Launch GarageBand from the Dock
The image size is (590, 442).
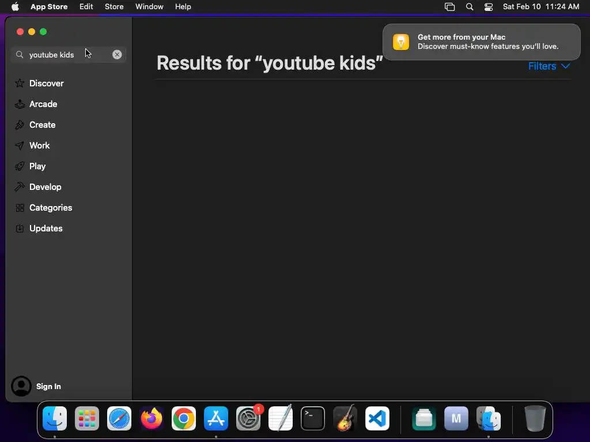(x=345, y=418)
